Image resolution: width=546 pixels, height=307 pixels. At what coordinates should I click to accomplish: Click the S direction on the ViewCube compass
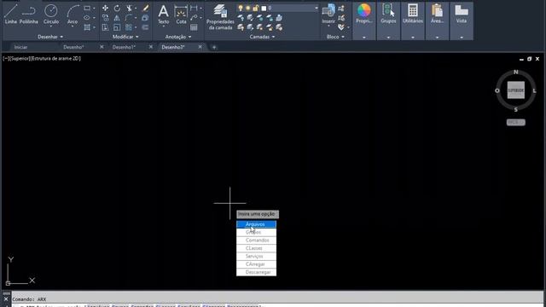click(515, 110)
